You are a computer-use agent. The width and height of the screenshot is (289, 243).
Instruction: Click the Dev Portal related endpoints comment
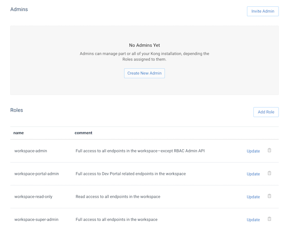[131, 174]
